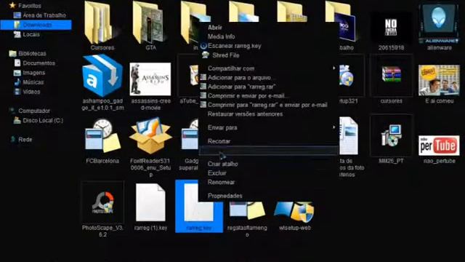
Task: Select Downloads in the navigation pane
Action: [x=36, y=25]
